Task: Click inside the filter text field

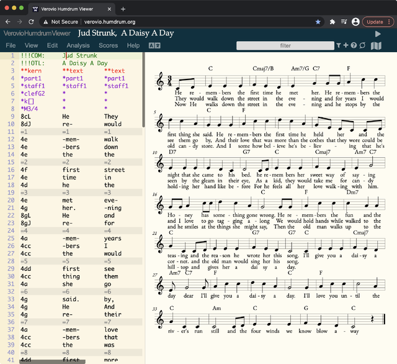Action: 285,45
